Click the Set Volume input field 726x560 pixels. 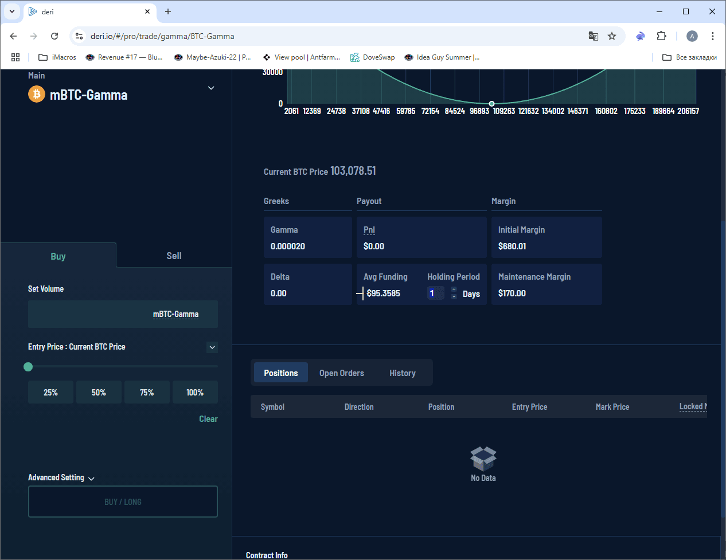(x=123, y=314)
